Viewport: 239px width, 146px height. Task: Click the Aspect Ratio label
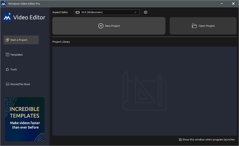tap(60, 12)
